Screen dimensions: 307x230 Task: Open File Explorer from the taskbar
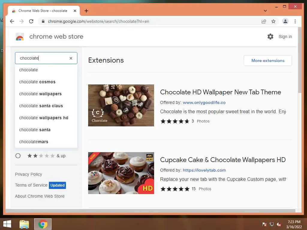pyautogui.click(x=24, y=224)
